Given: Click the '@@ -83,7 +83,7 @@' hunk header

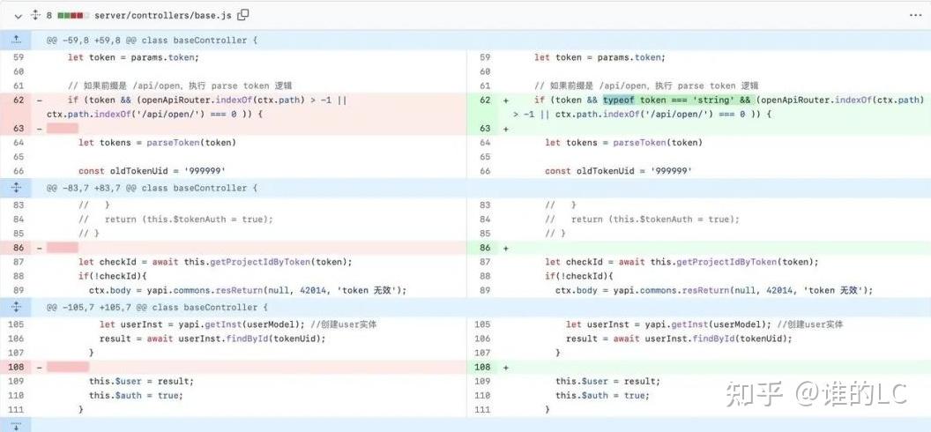Looking at the screenshot, I should 152,188.
